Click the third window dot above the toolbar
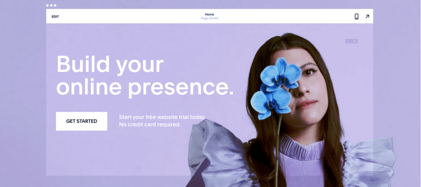This screenshot has width=421, height=187. click(55, 5)
